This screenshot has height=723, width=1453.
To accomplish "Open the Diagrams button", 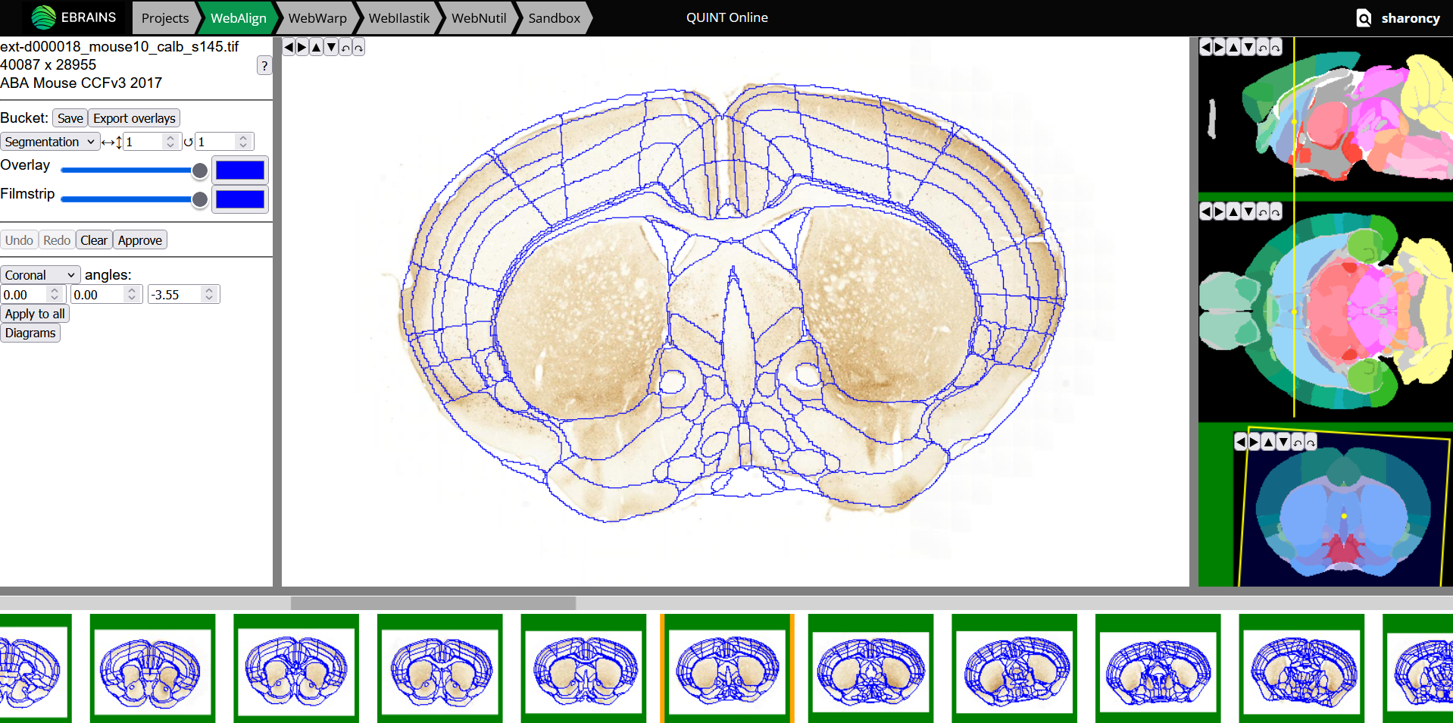I will (30, 333).
